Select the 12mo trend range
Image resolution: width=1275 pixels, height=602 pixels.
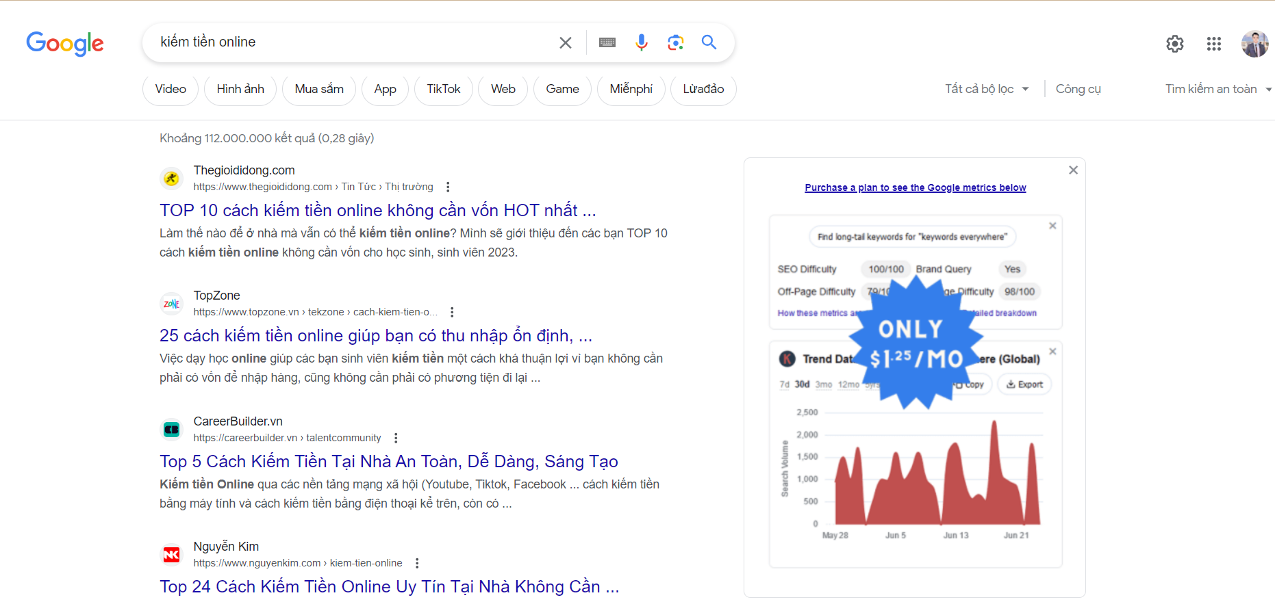click(848, 384)
